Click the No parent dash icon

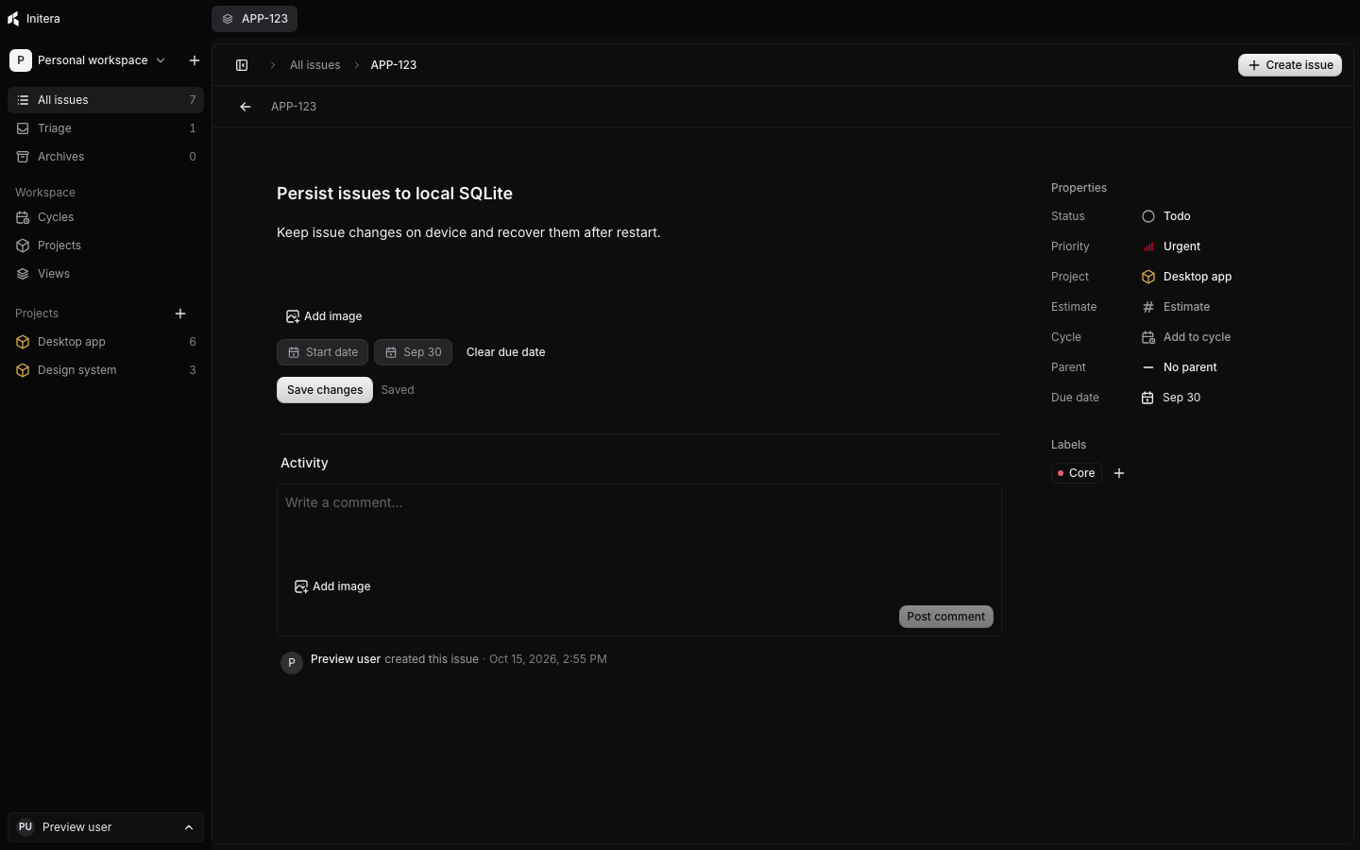click(x=1148, y=367)
